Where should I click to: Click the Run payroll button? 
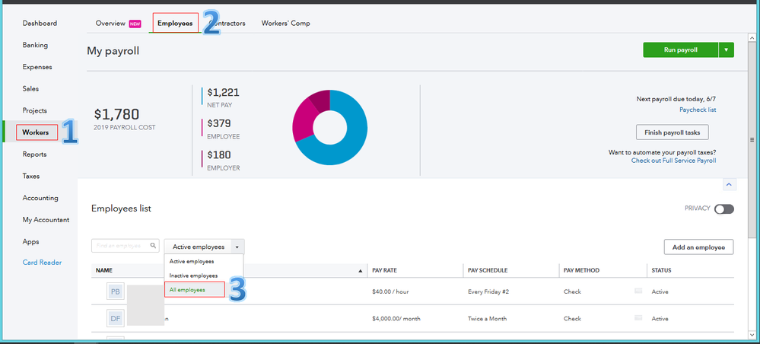point(681,50)
